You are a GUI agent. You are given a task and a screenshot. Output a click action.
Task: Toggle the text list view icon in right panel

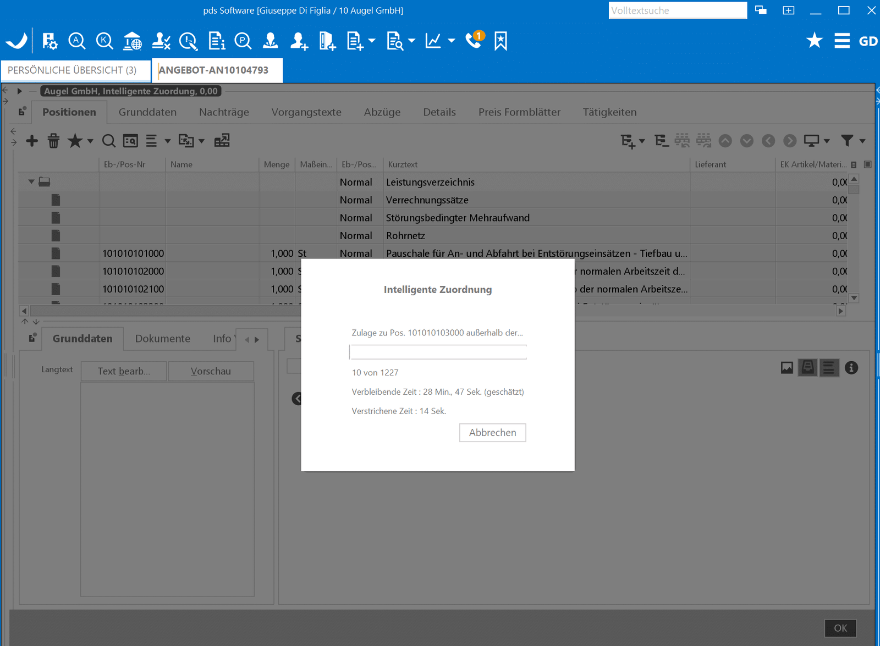pos(829,368)
